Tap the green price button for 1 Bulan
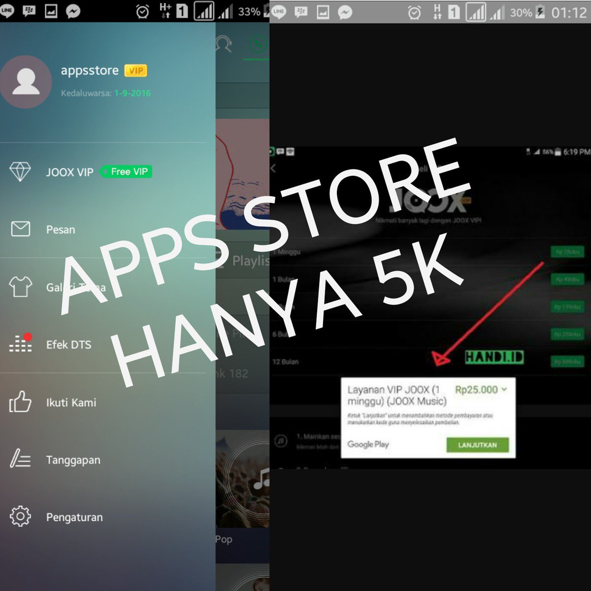 [x=567, y=279]
